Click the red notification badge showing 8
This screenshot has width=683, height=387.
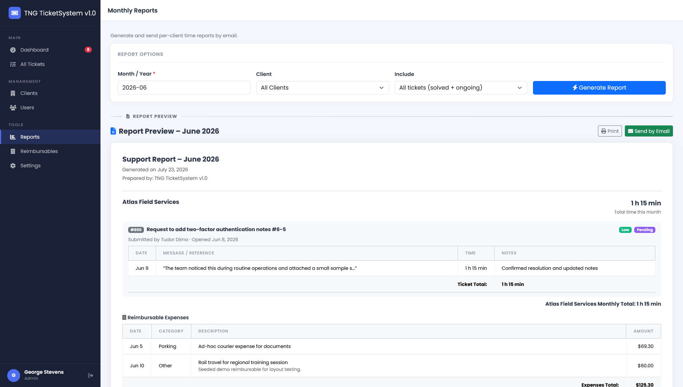tap(88, 50)
